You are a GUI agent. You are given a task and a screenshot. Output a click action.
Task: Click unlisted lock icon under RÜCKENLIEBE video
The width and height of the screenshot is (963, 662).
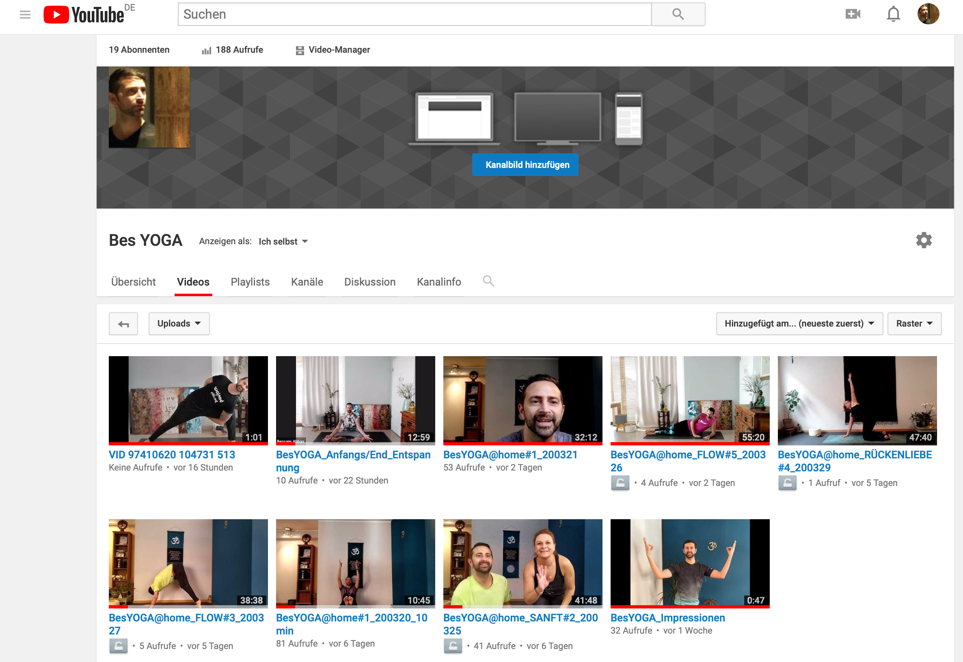(787, 483)
